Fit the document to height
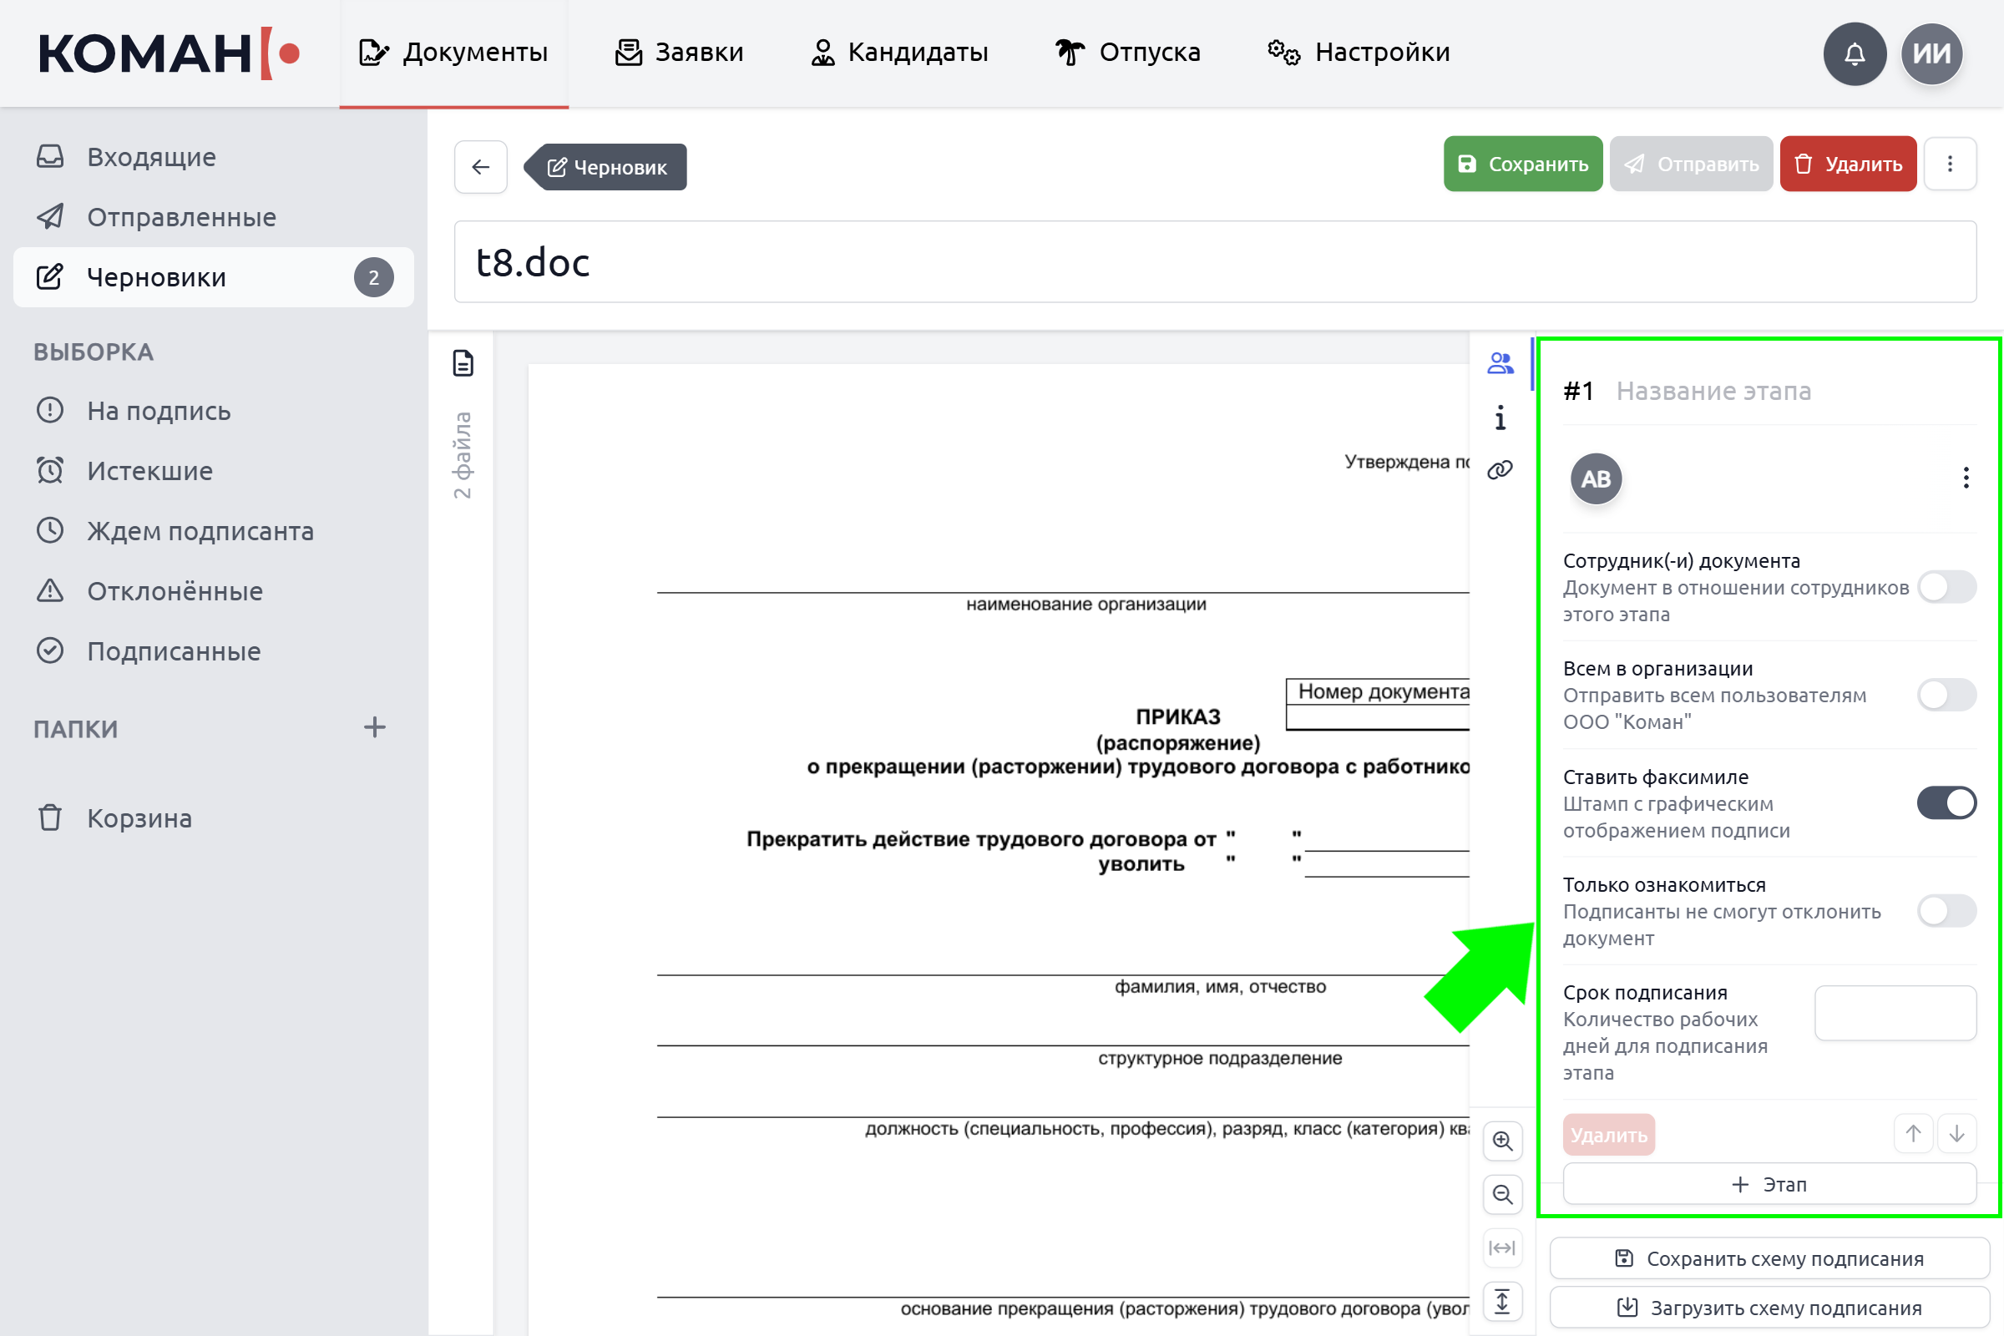2004x1336 pixels. coord(1502,1302)
